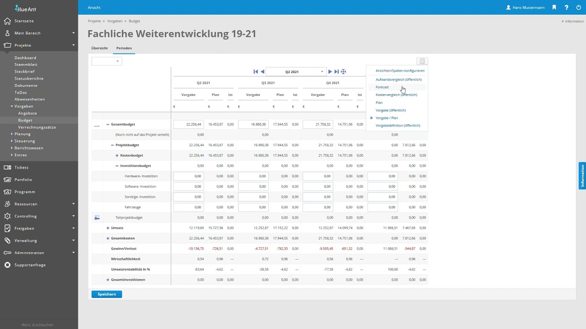Click the column view configuration icon
The image size is (586, 329).
coord(422,61)
